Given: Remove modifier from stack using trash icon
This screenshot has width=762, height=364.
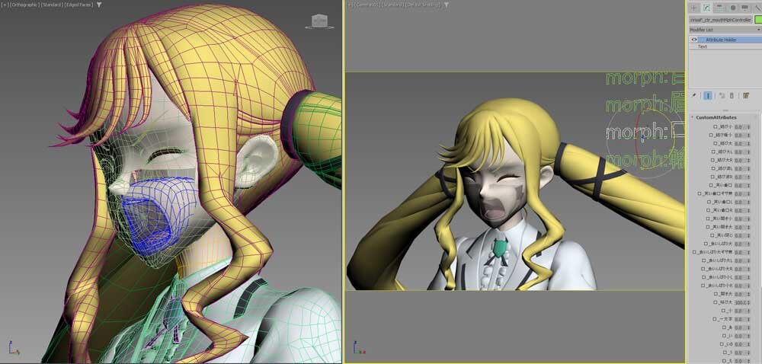Looking at the screenshot, I should pyautogui.click(x=732, y=96).
